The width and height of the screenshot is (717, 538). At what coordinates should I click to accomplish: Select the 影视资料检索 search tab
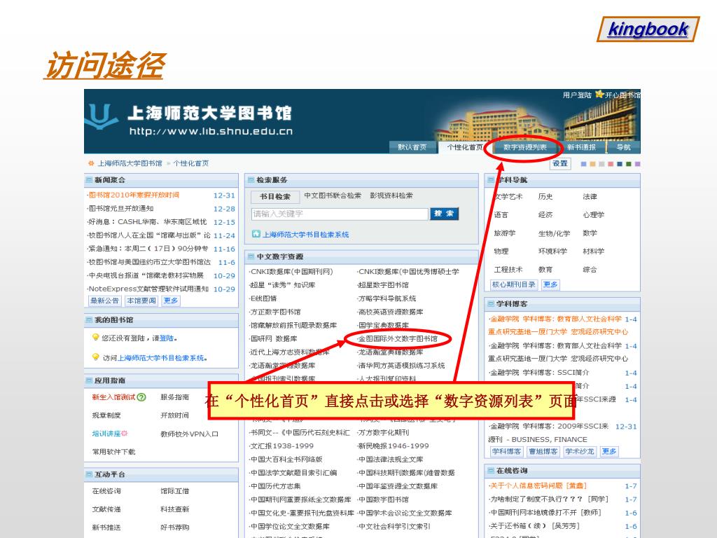point(391,195)
